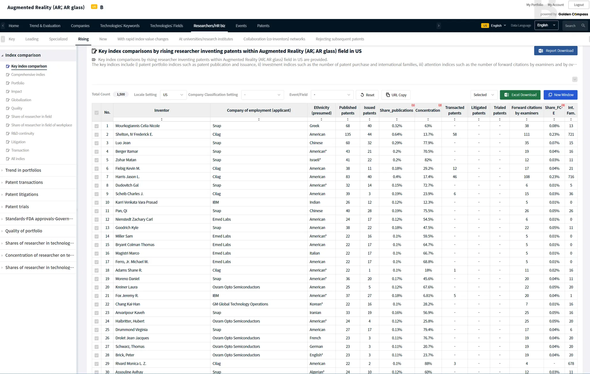Click sort arrows under Inventor column

click(x=162, y=119)
